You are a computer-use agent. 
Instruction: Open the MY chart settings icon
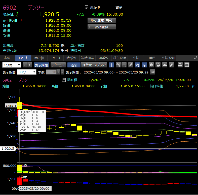pos(158,65)
